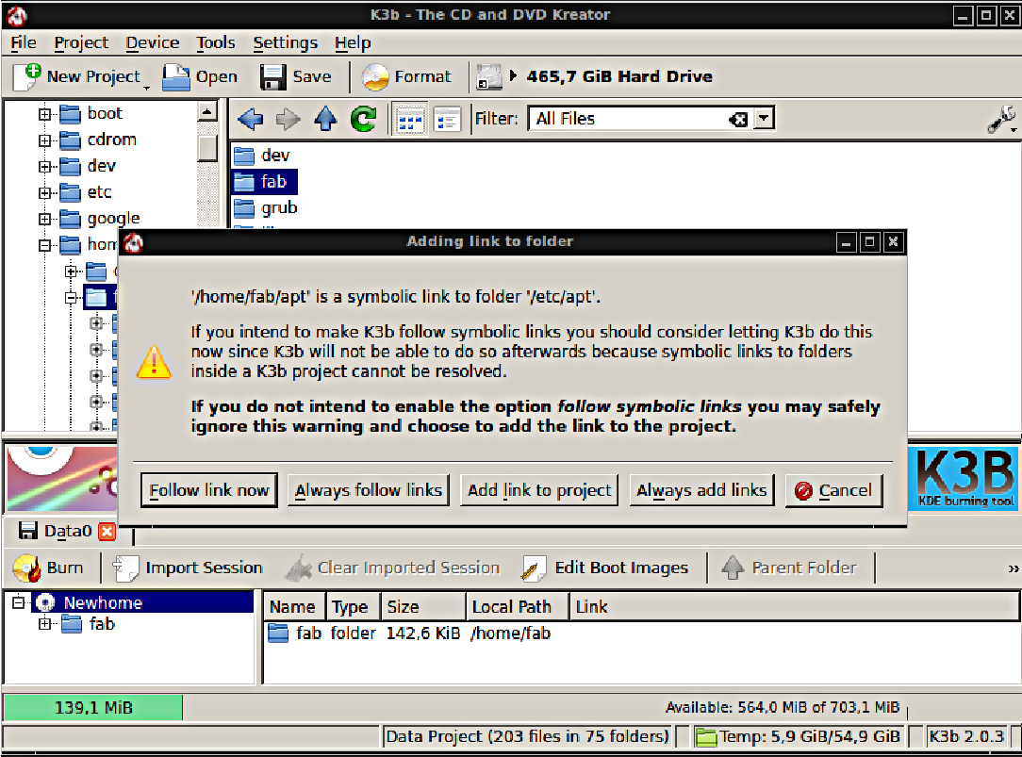Screen dimensions: 1022x757
Task: Click the Format disc icon
Action: (375, 77)
